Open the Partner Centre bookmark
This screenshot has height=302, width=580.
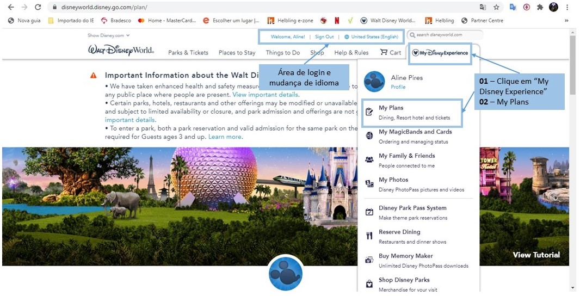click(483, 21)
